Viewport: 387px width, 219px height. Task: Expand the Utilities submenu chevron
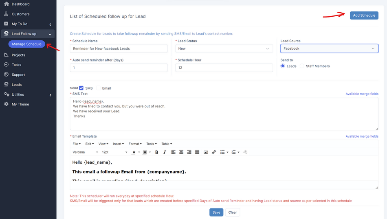click(x=51, y=95)
